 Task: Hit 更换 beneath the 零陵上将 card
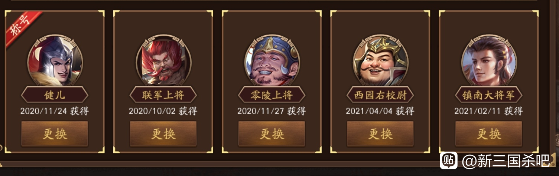pyautogui.click(x=272, y=133)
